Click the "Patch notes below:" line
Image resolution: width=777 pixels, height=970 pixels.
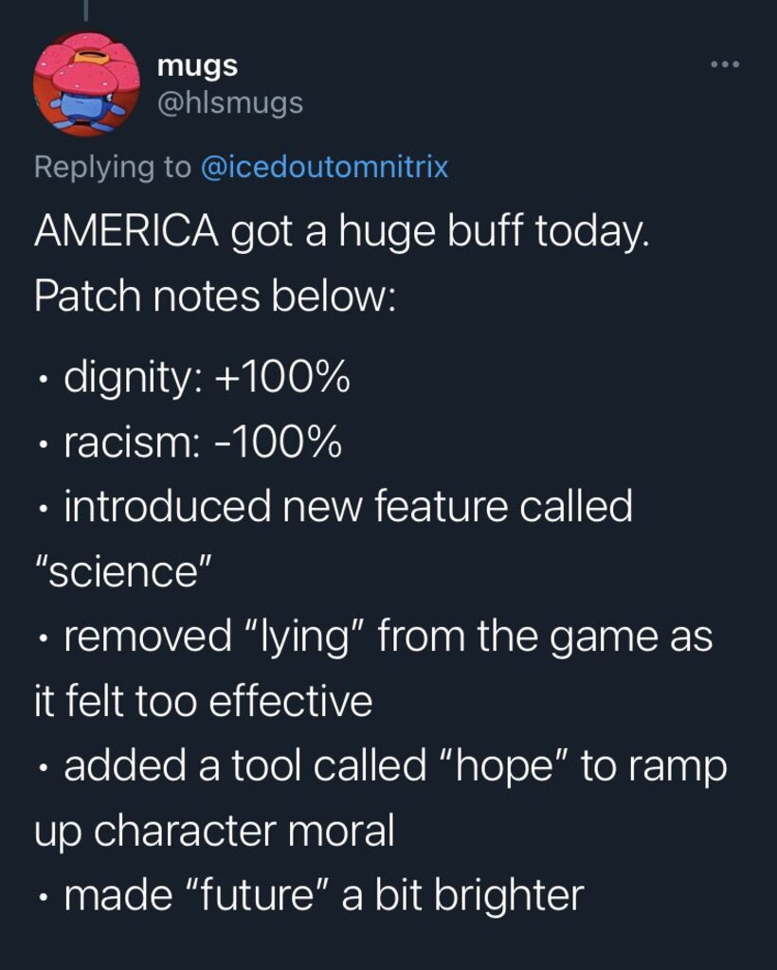click(x=213, y=297)
